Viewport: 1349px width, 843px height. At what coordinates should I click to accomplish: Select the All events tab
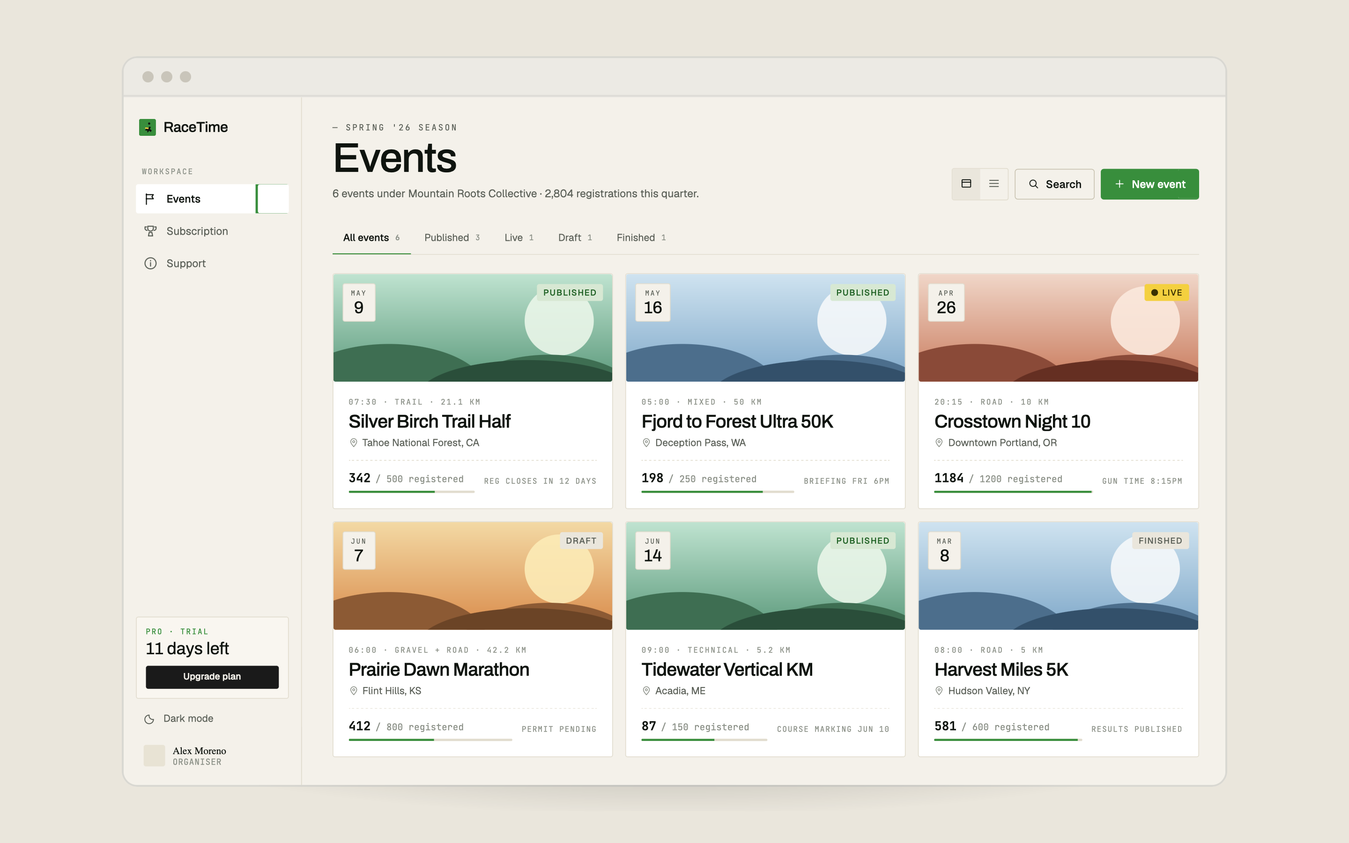371,237
